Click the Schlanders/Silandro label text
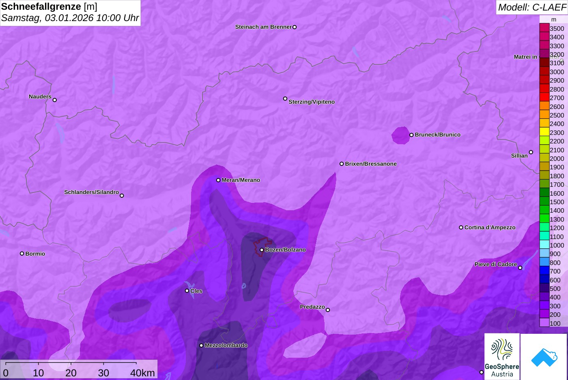The image size is (568, 380). [91, 192]
